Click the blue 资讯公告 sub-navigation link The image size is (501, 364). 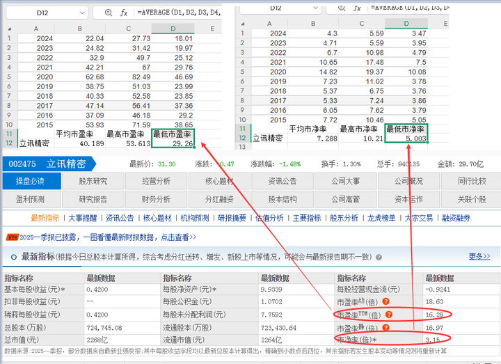click(x=120, y=219)
